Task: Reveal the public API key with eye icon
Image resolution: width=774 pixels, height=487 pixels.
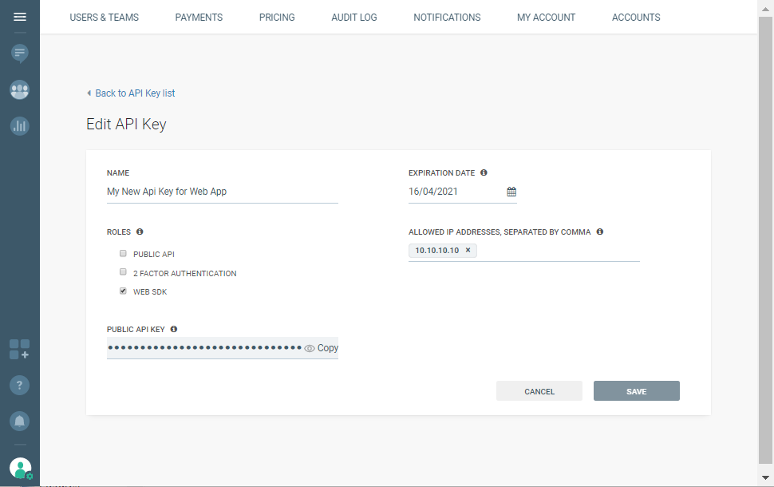Action: 310,348
